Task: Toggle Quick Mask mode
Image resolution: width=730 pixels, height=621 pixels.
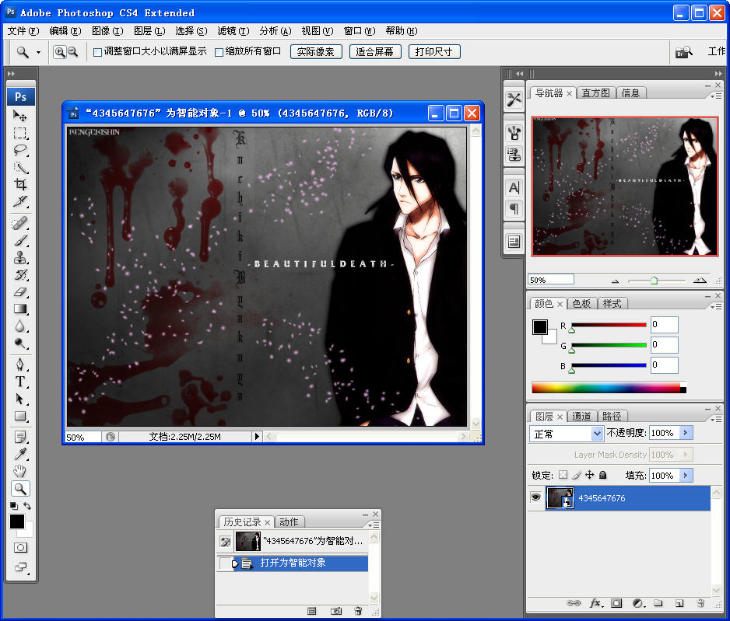Action: click(20, 548)
